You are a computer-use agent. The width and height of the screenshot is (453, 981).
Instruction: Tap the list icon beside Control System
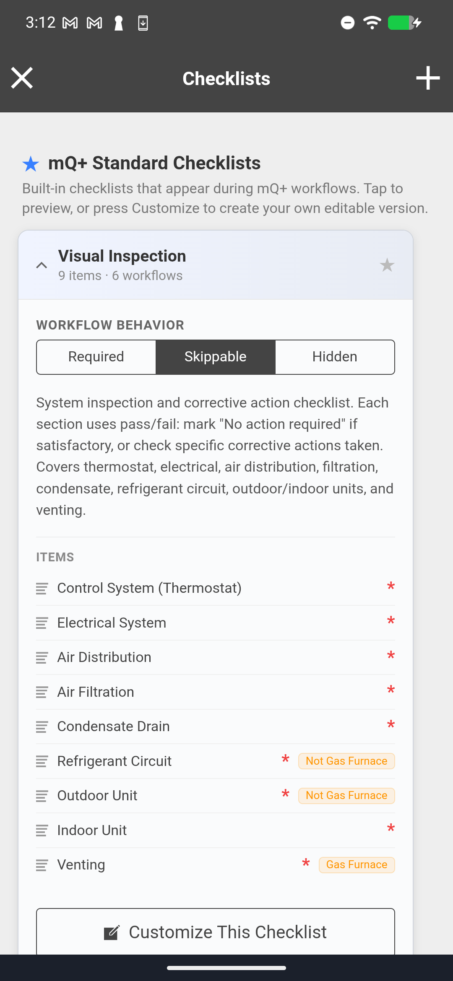point(42,588)
